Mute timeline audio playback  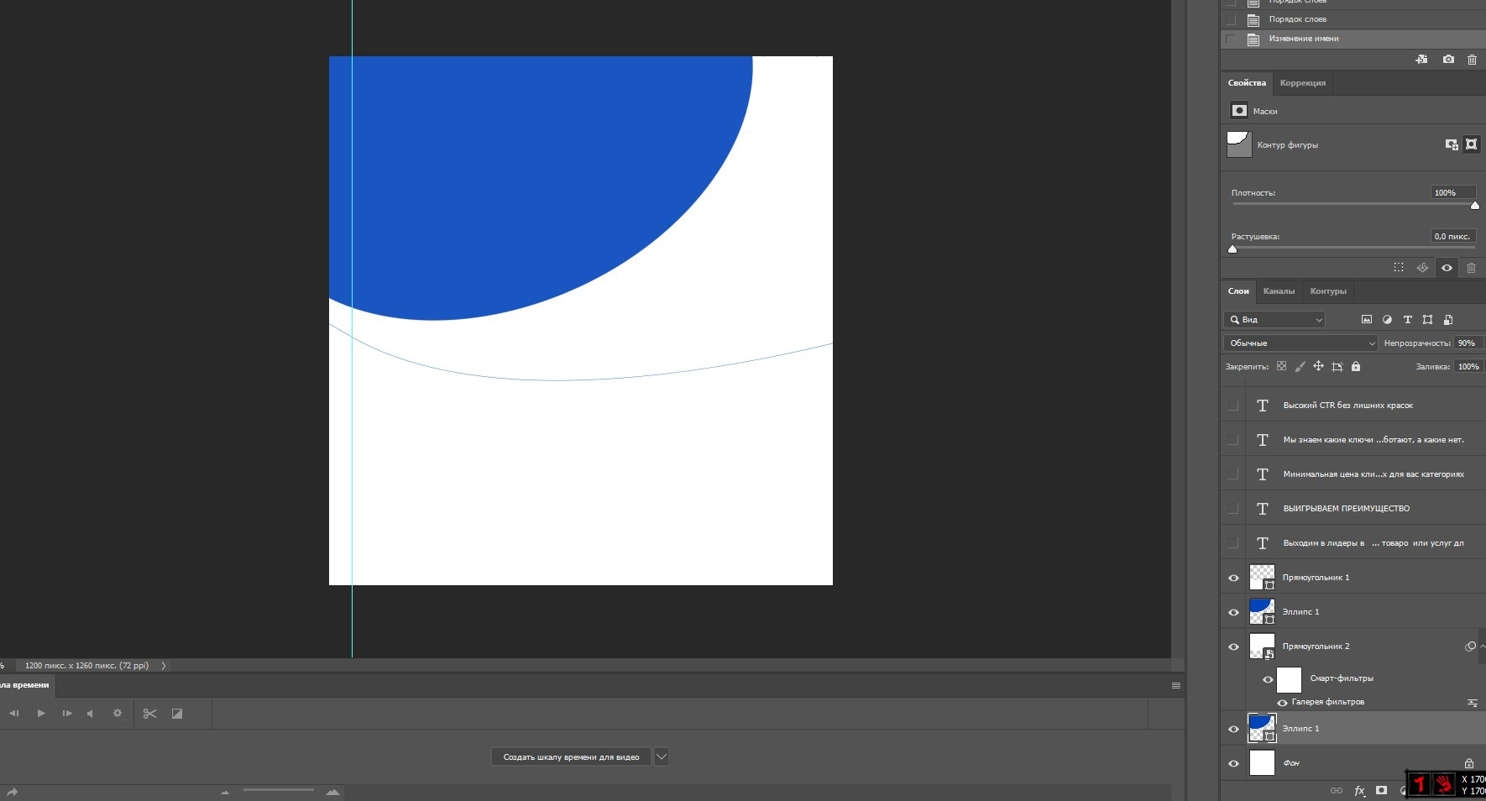point(91,714)
